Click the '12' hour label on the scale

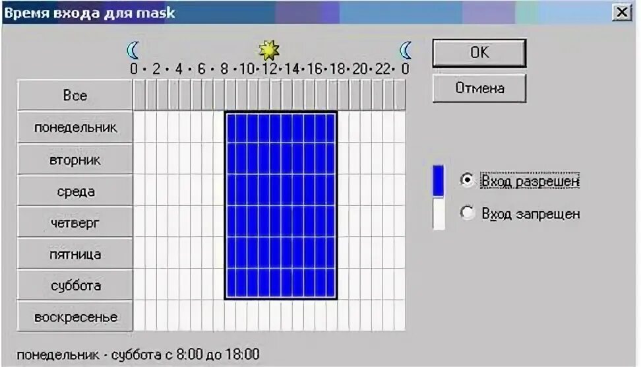click(x=269, y=69)
